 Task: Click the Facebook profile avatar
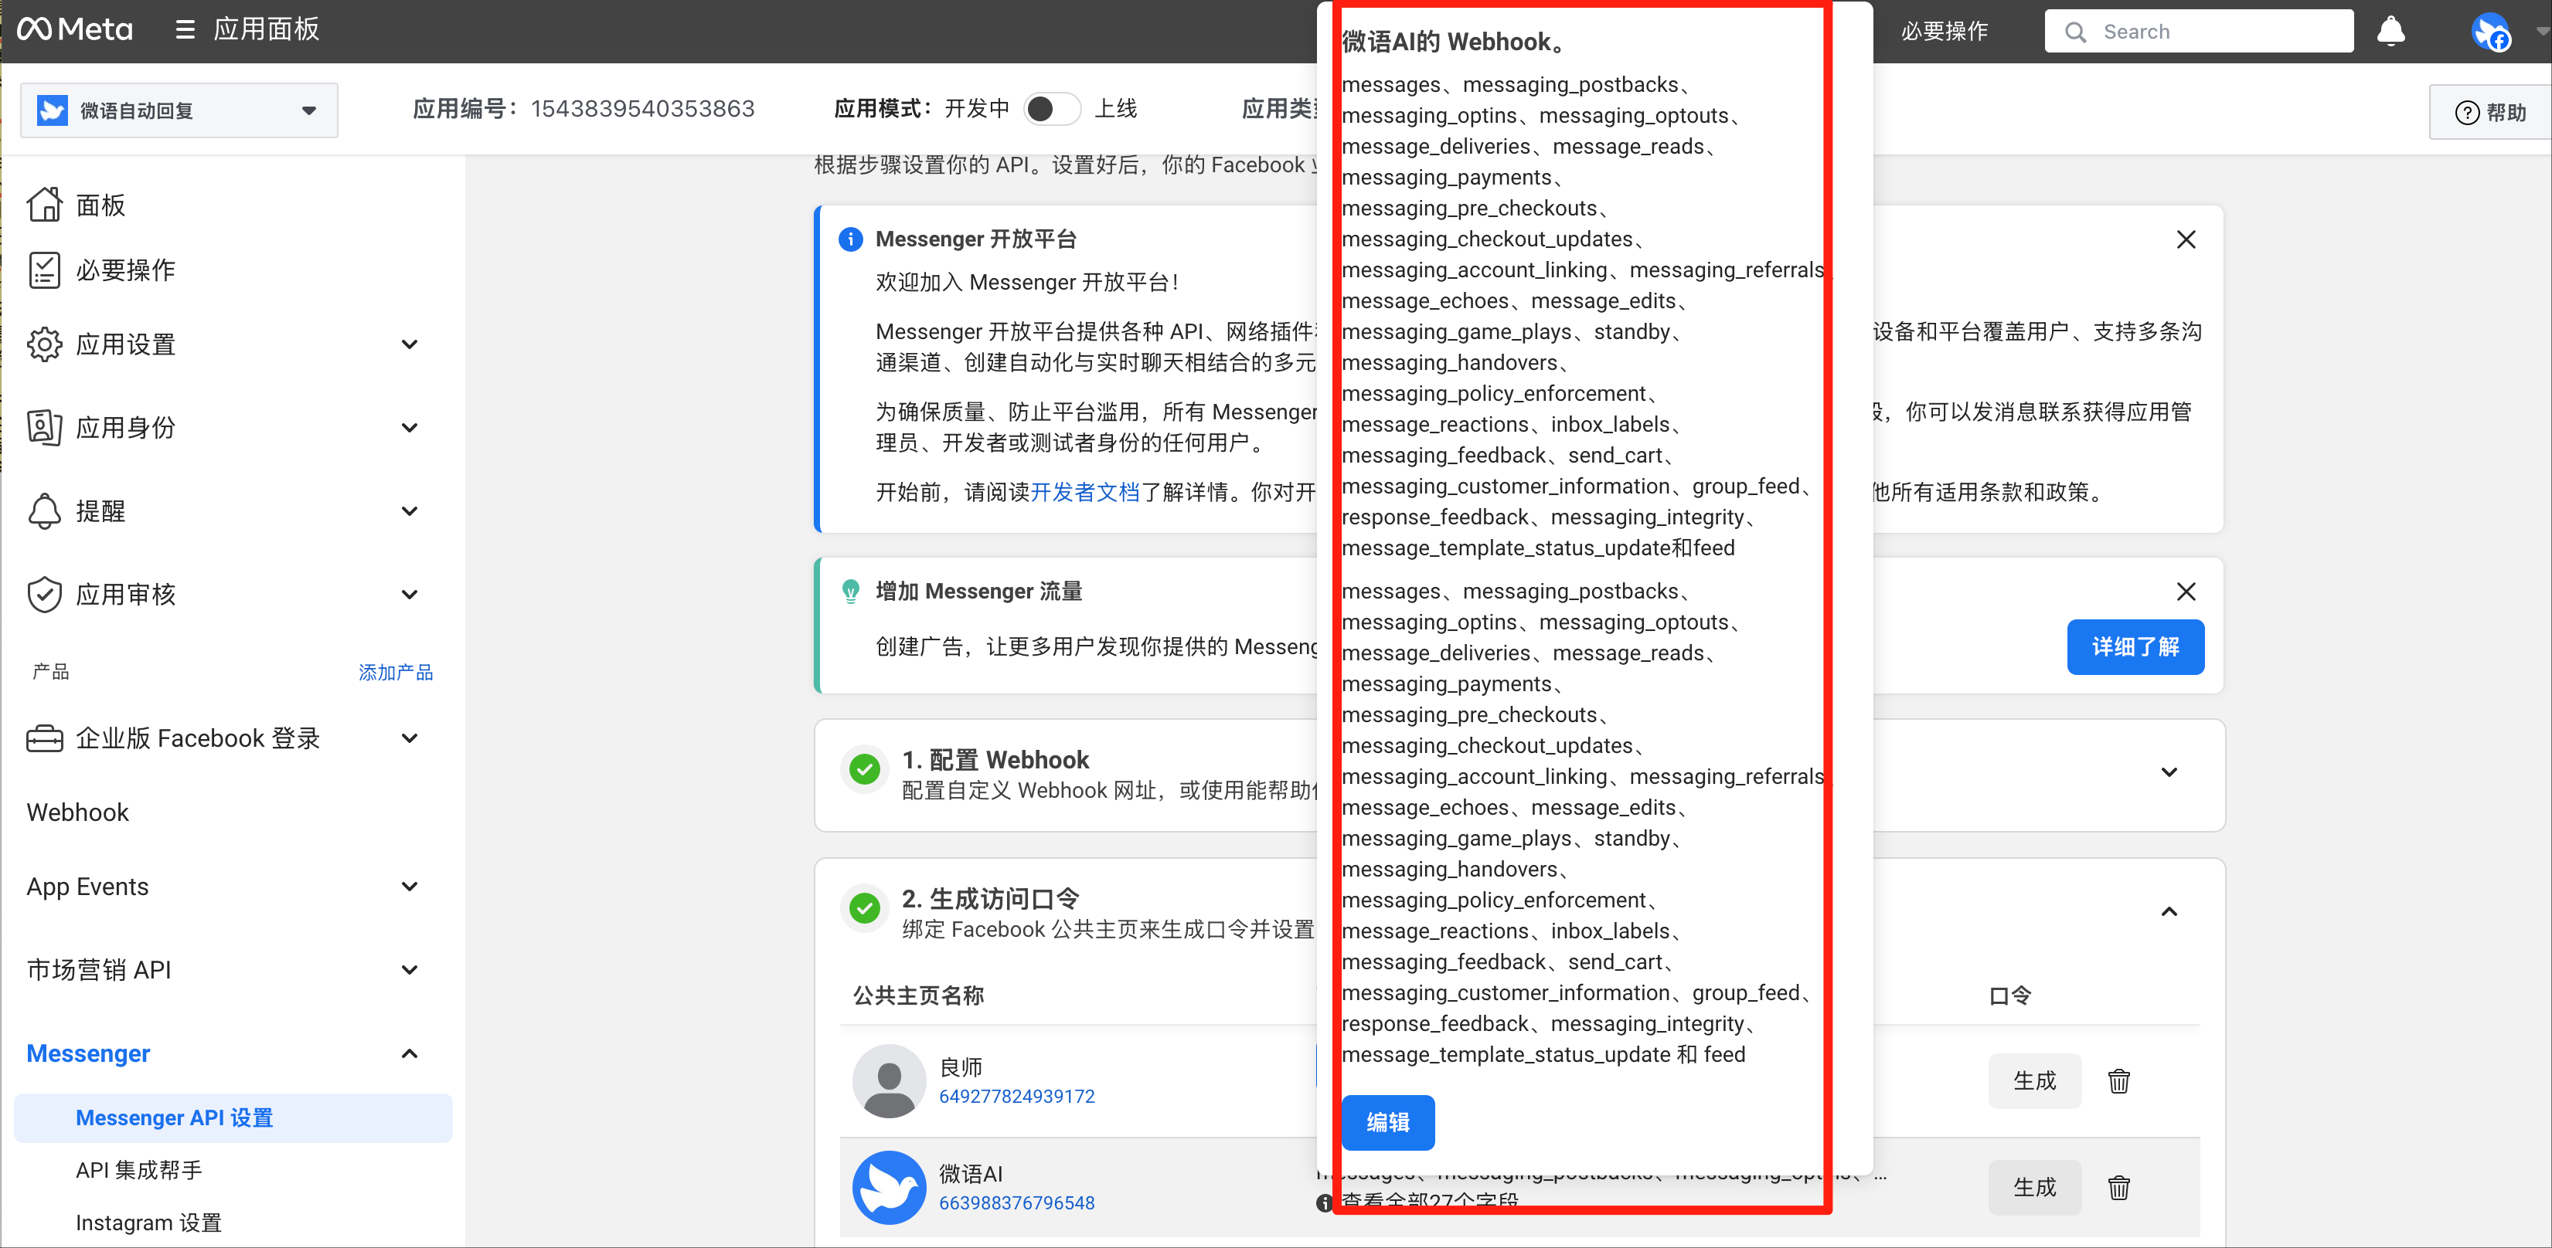(x=2492, y=32)
